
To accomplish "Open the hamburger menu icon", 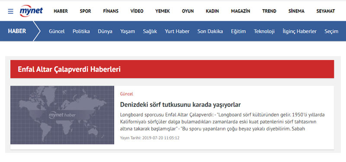I will 10,11.
